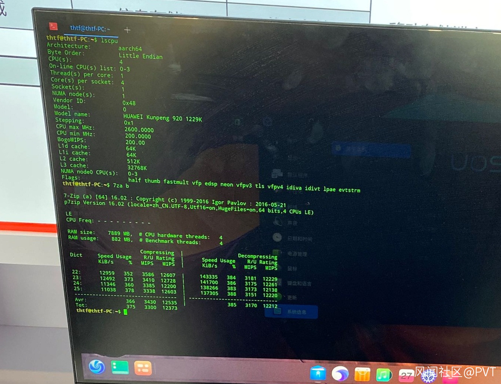This screenshot has width=501, height=384.
Task: Click decompression speed 143335 in the table
Action: [209, 277]
